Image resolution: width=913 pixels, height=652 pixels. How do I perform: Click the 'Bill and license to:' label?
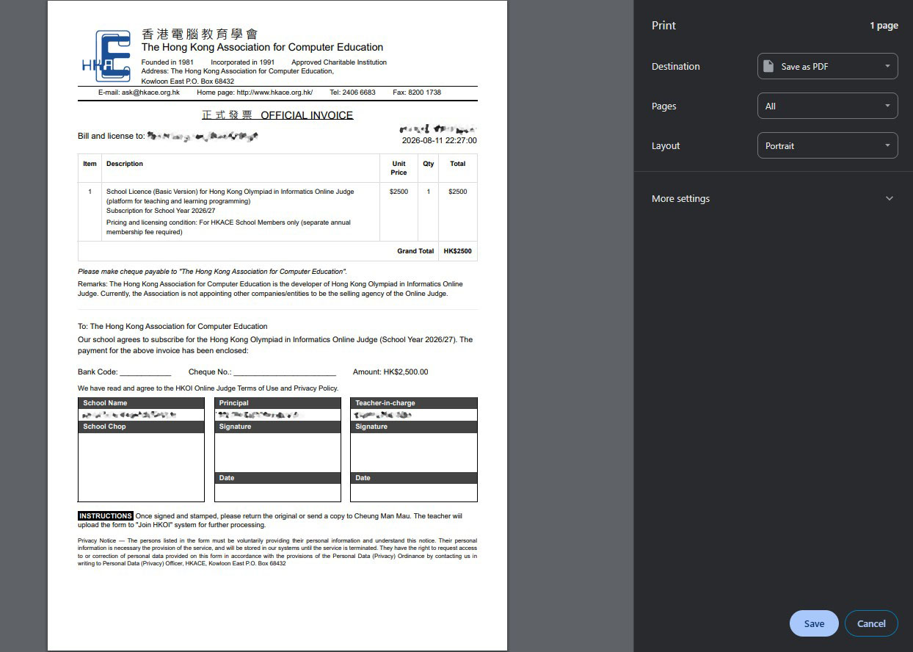point(111,137)
